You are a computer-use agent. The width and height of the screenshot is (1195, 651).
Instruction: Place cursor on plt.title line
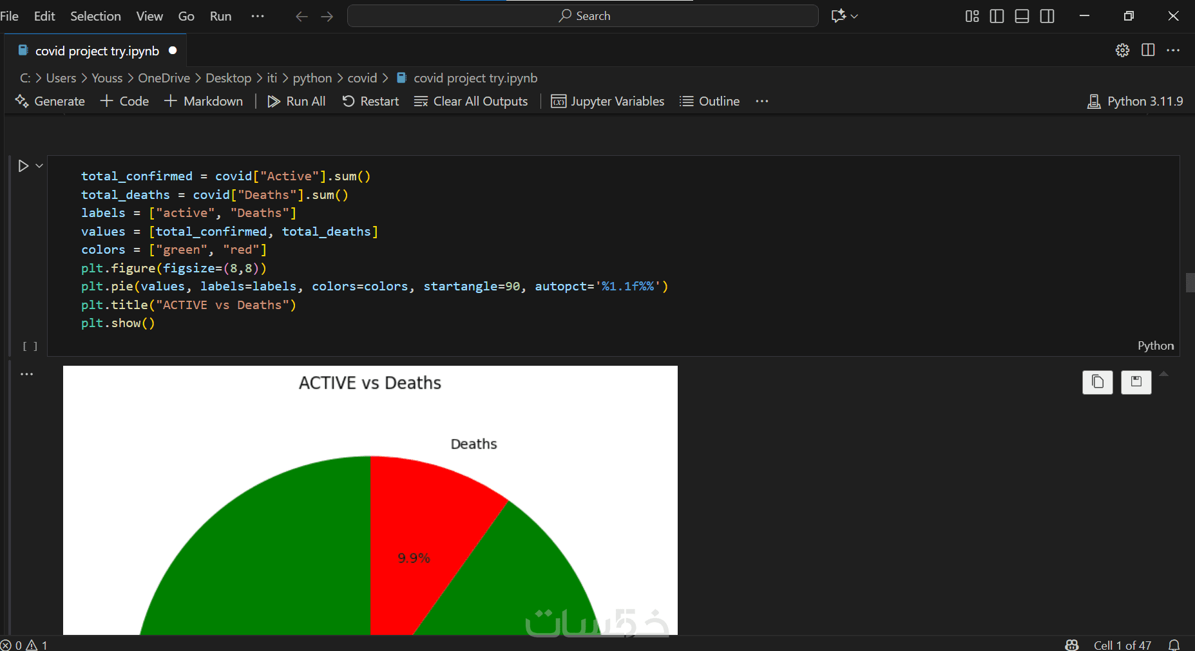[189, 305]
